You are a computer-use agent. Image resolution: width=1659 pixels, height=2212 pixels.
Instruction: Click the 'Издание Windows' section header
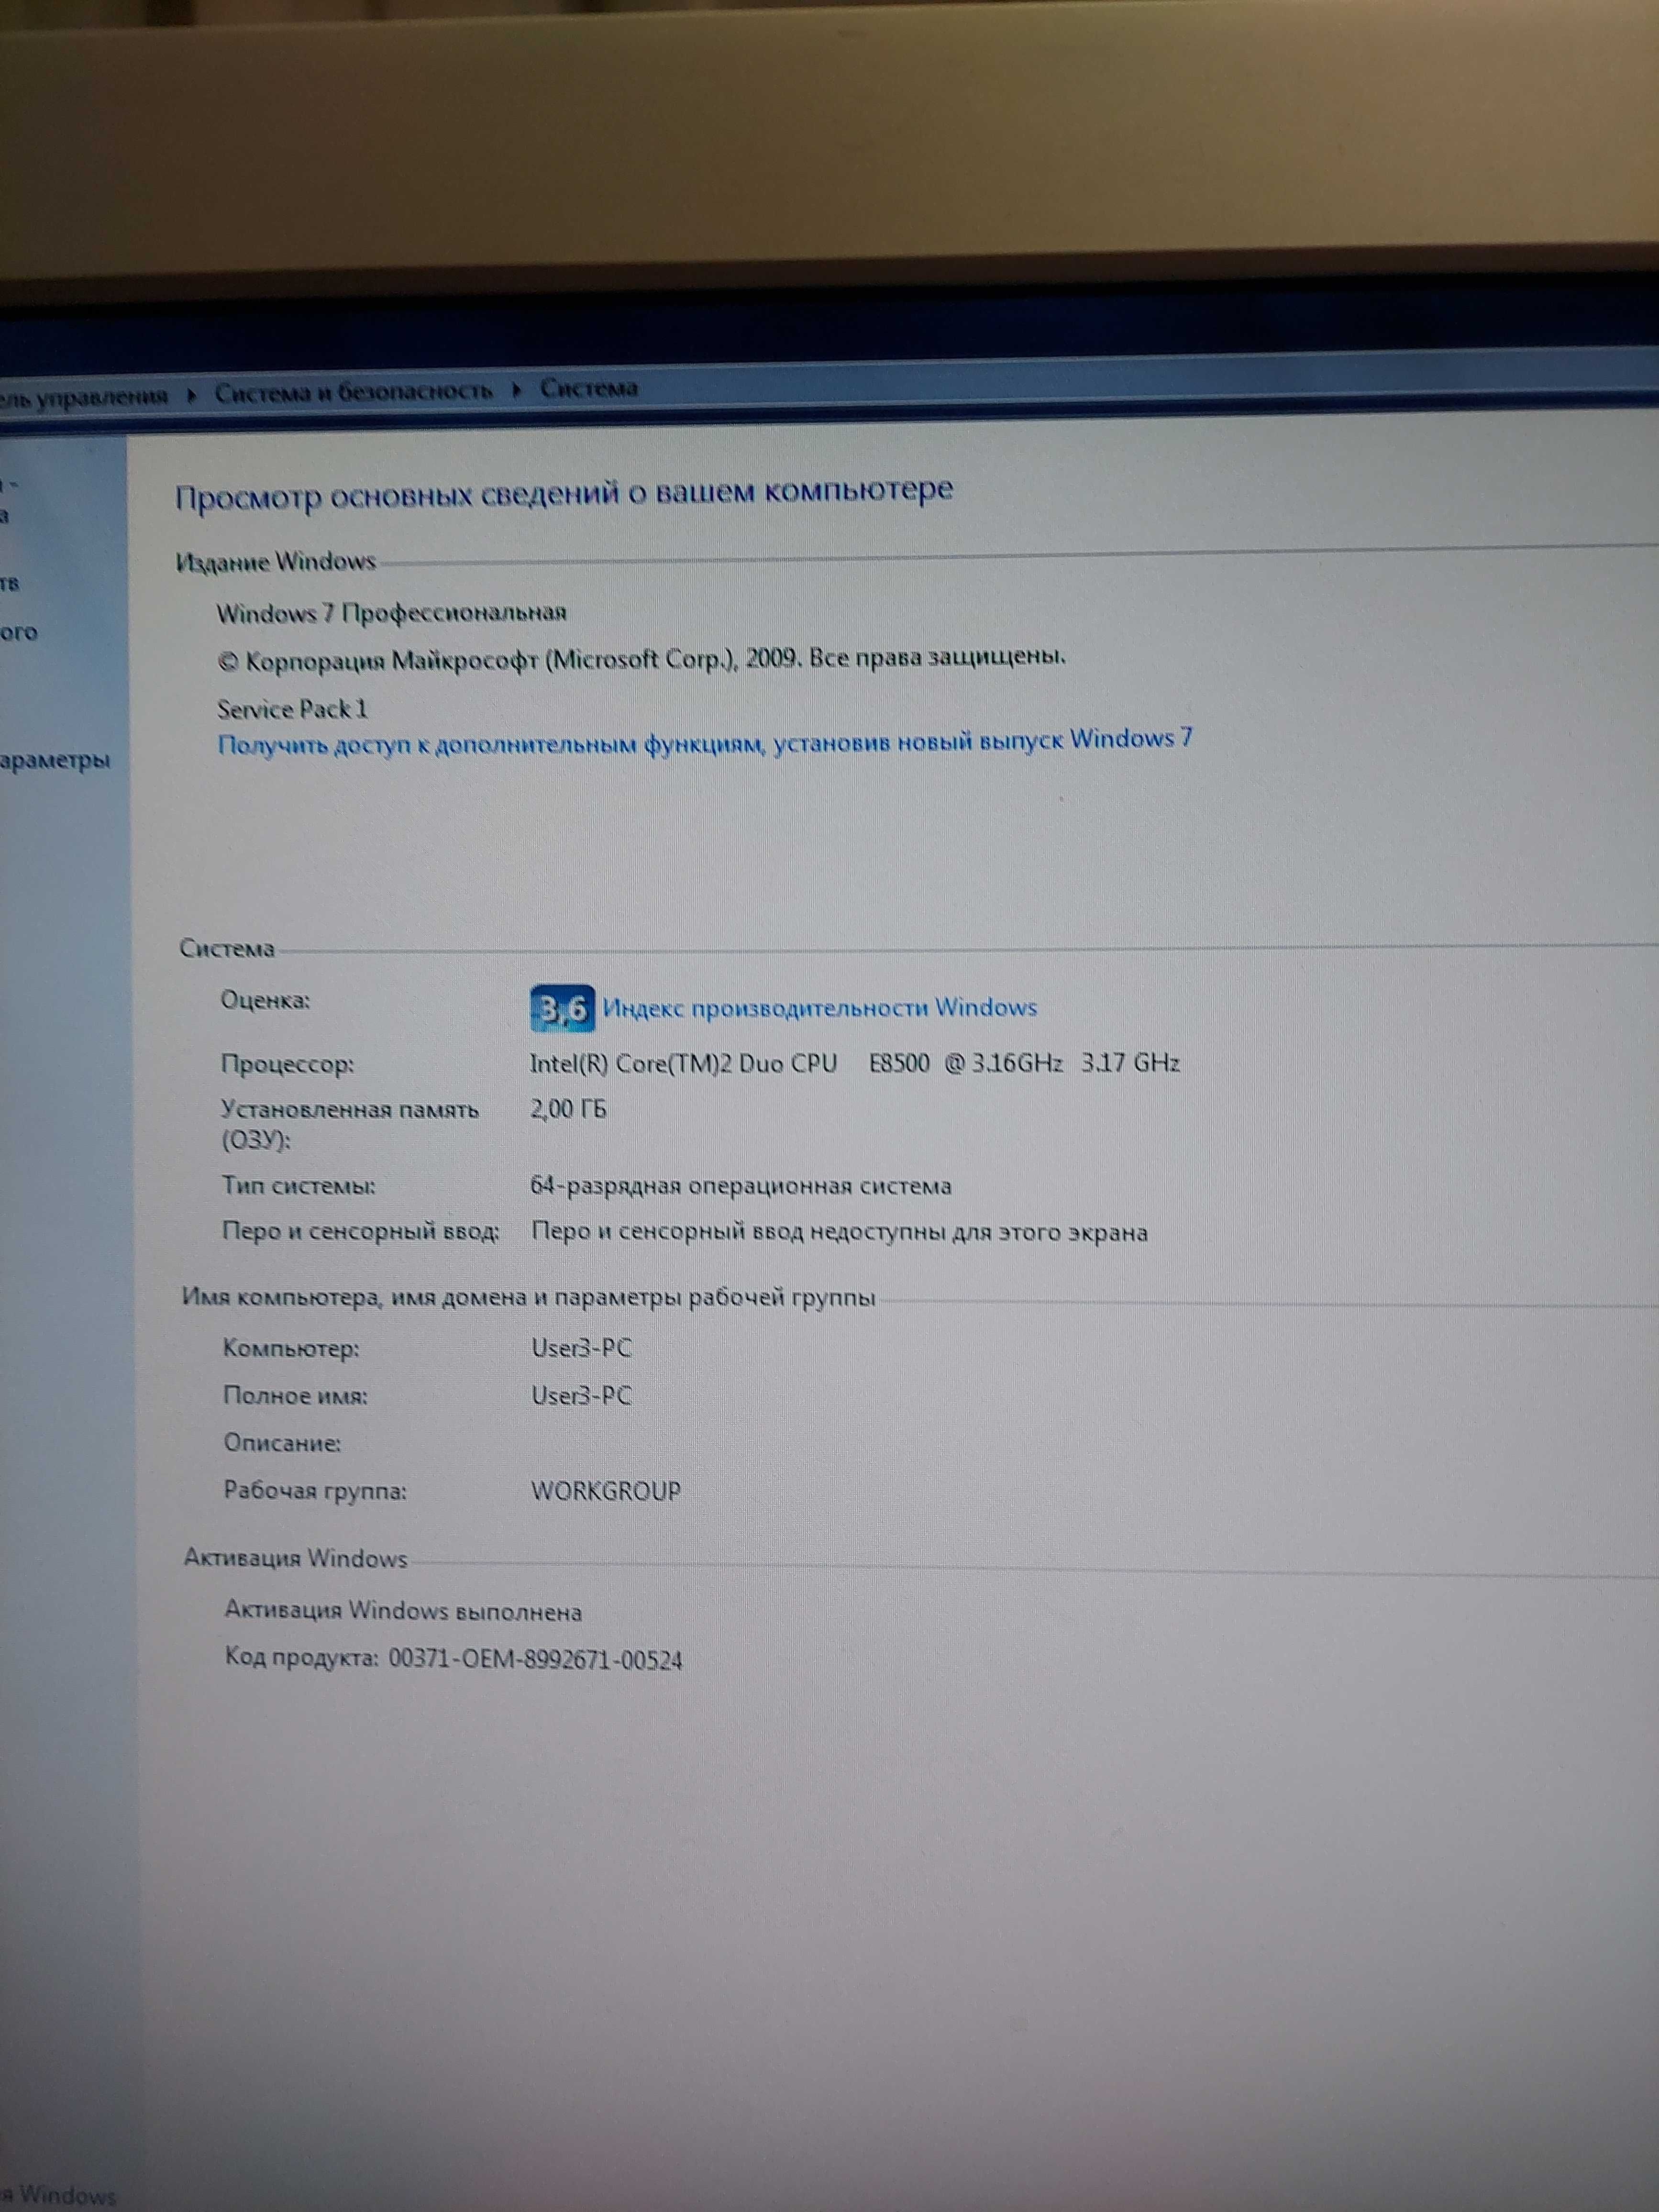pos(275,562)
